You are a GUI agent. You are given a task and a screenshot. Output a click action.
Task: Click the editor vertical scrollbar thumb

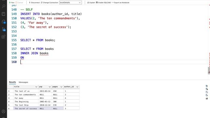pos(209,71)
